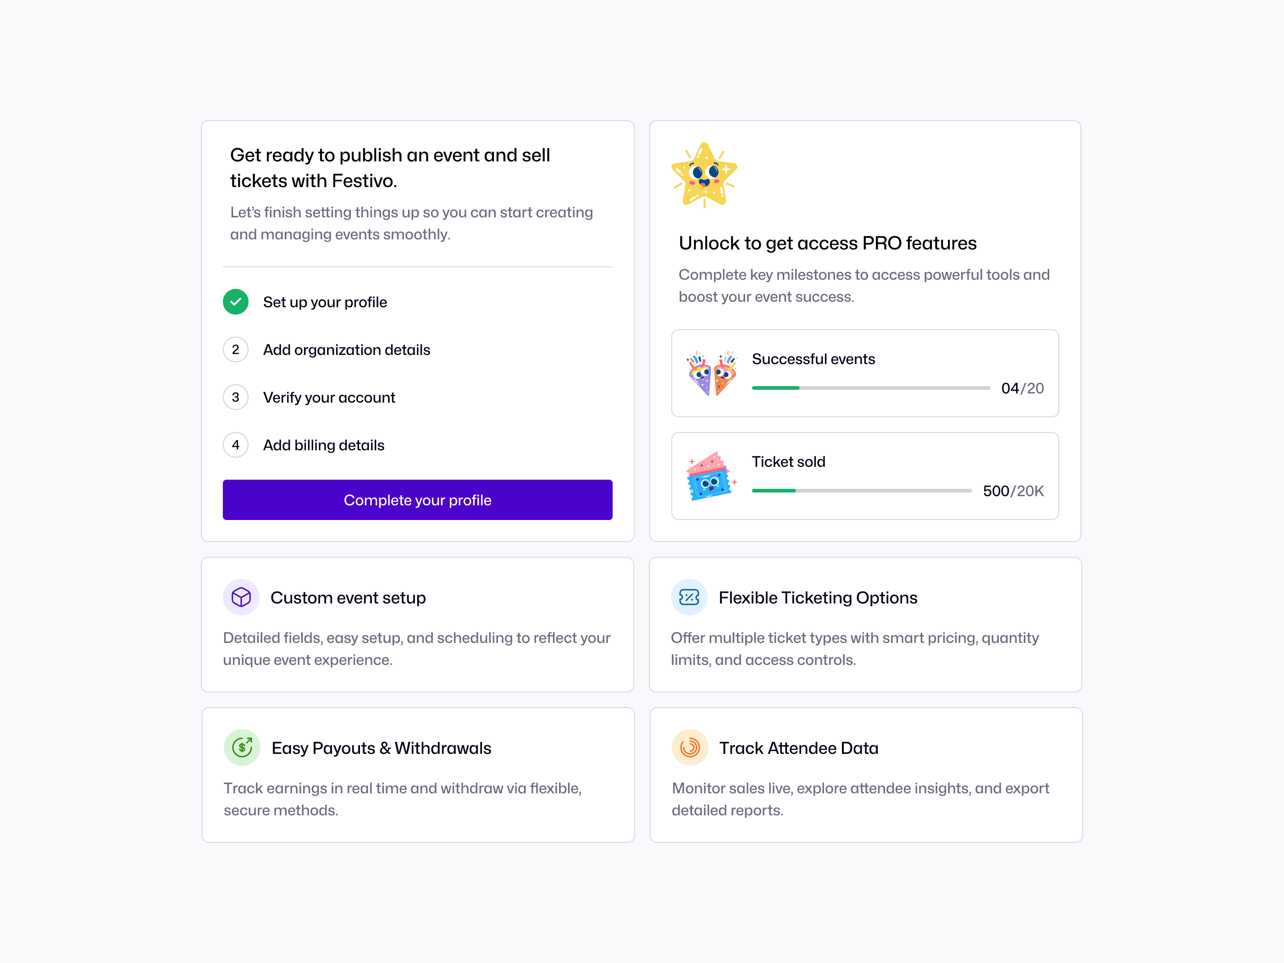Screen dimensions: 1284x963
Task: Toggle completion state of Set up your profile step
Action: point(236,301)
